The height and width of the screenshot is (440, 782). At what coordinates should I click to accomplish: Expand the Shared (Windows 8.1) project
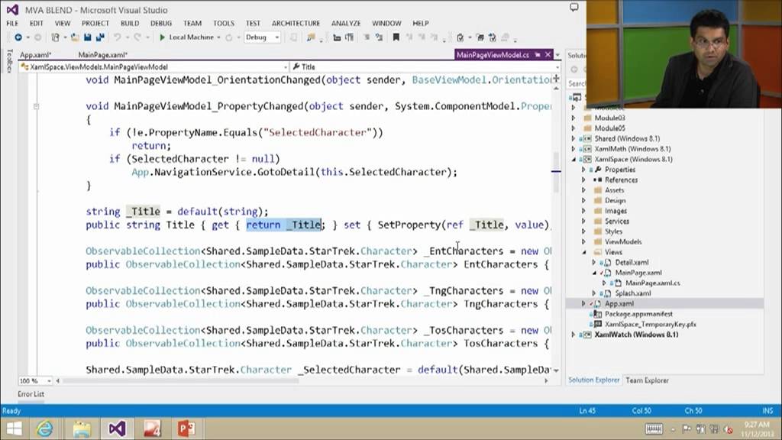574,139
